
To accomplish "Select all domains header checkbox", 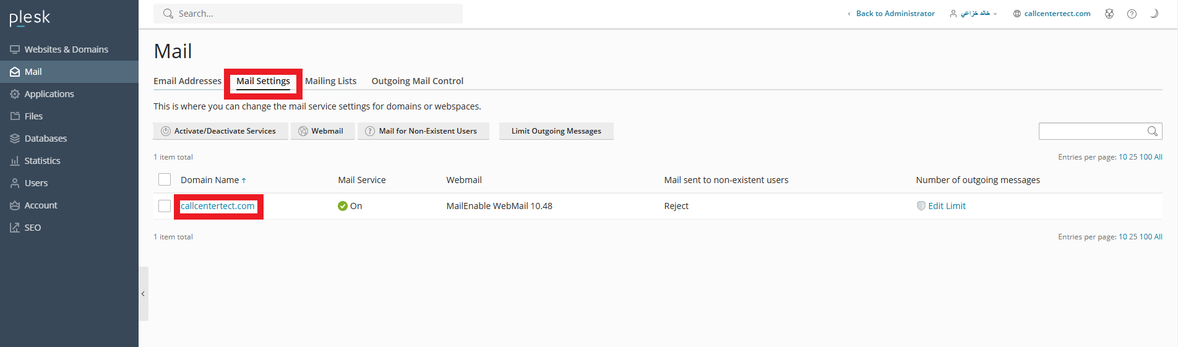I will [x=165, y=180].
